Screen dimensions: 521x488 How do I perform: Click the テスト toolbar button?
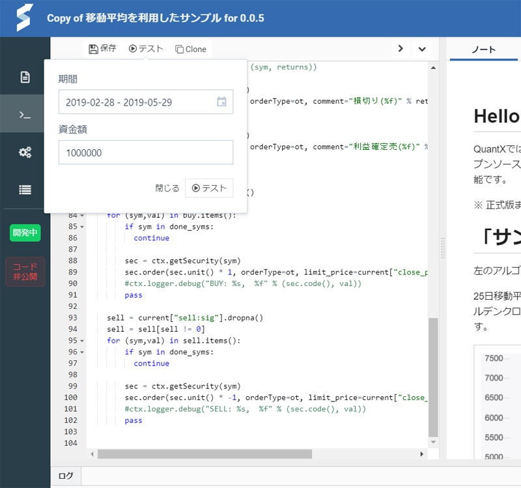(x=146, y=49)
